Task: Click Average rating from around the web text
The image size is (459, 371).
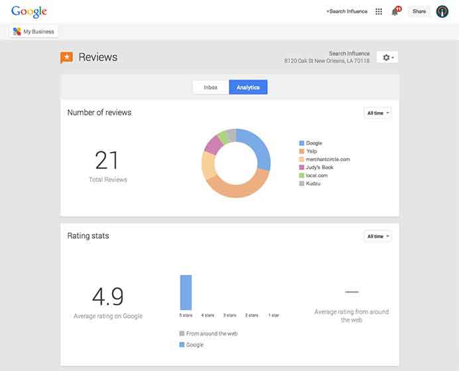Action: click(x=352, y=316)
